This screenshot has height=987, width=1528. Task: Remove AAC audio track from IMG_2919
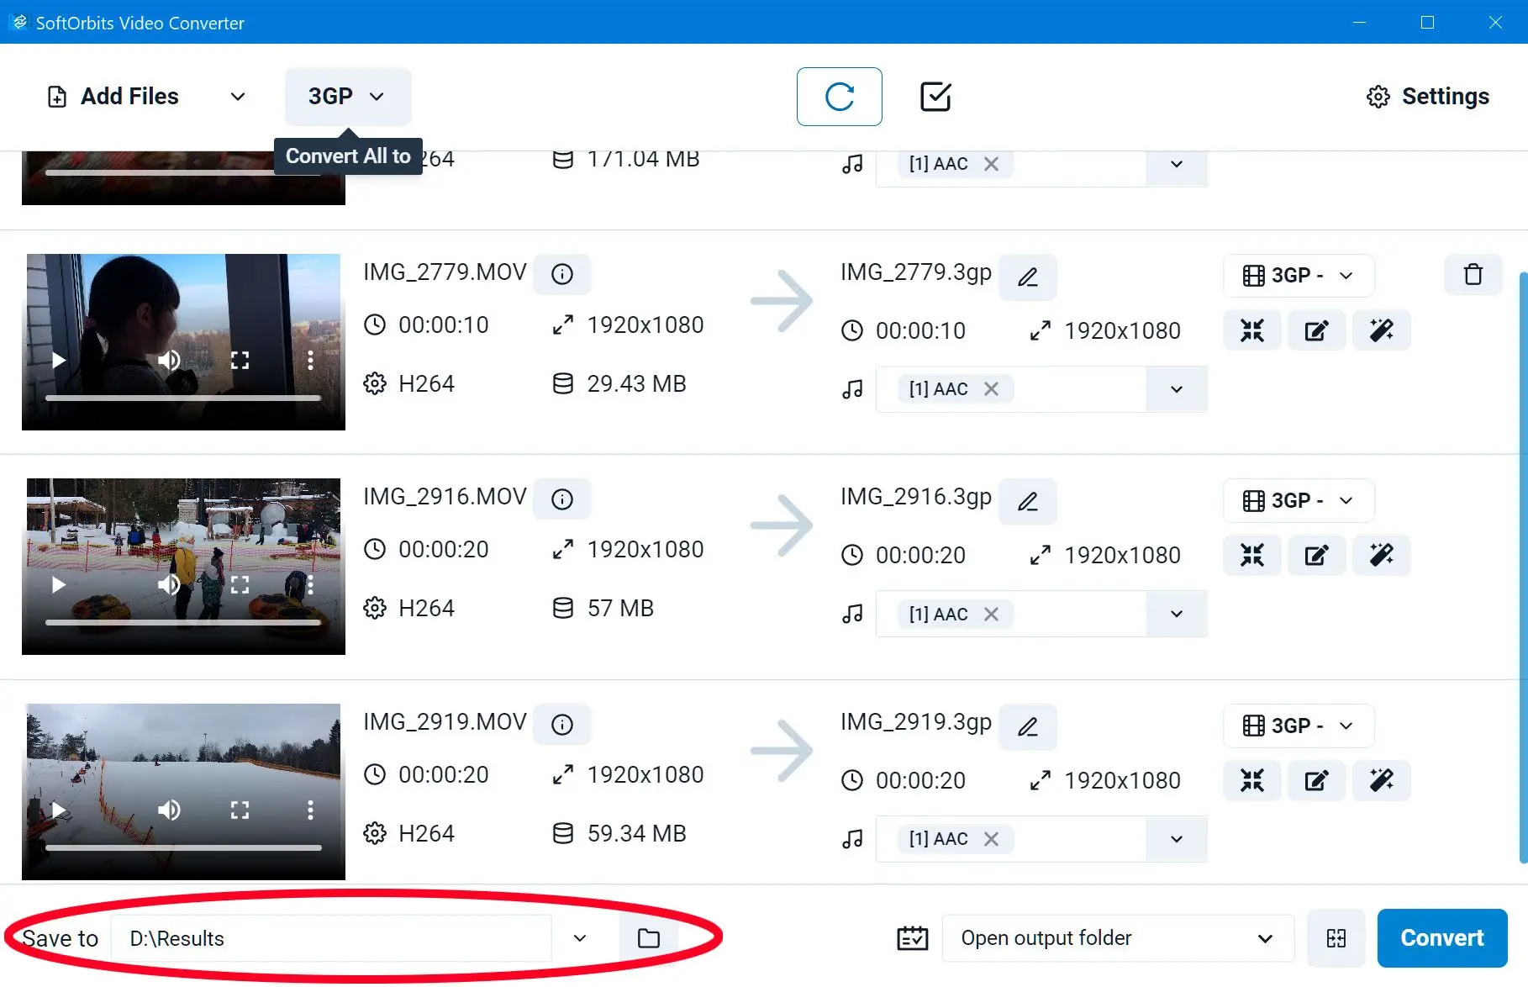point(992,839)
